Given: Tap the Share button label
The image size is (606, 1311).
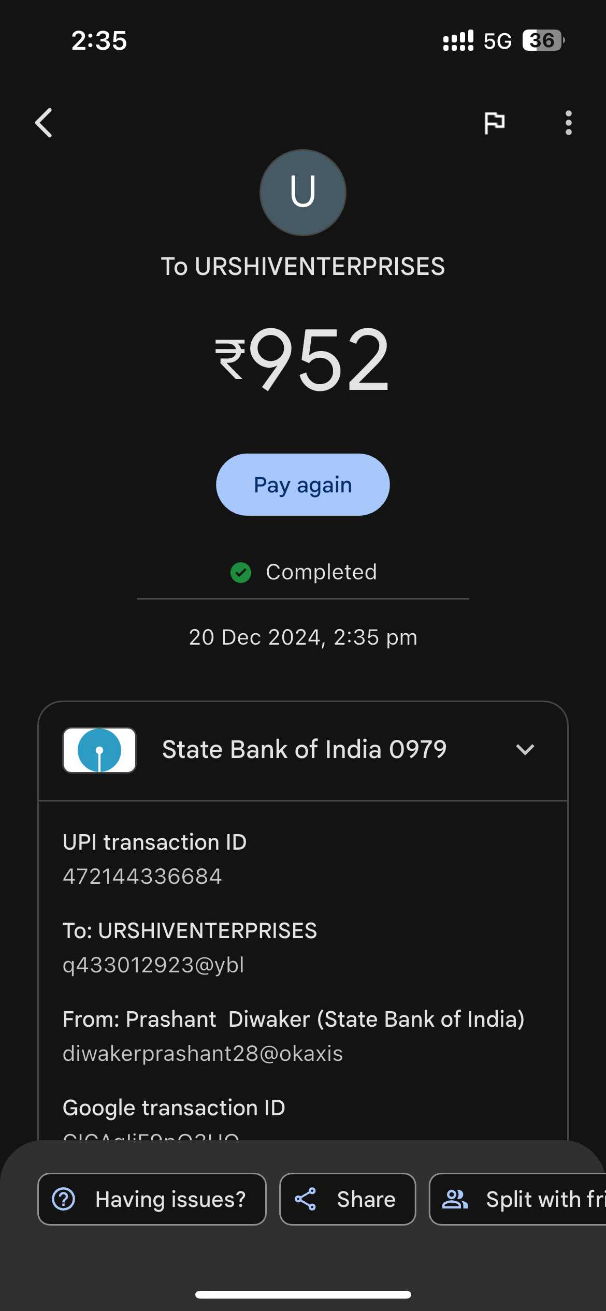Looking at the screenshot, I should pos(366,1199).
